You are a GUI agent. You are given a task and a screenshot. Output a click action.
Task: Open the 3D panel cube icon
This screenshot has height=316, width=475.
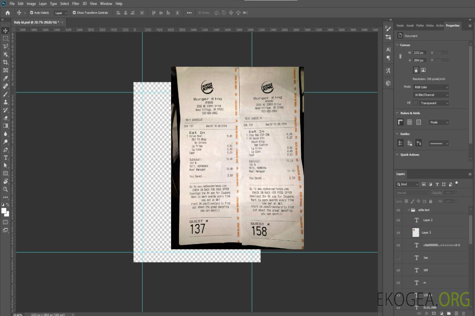pyautogui.click(x=388, y=83)
